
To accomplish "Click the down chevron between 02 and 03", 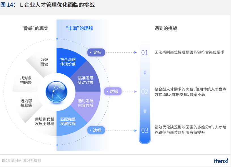I will click(x=145, y=111).
